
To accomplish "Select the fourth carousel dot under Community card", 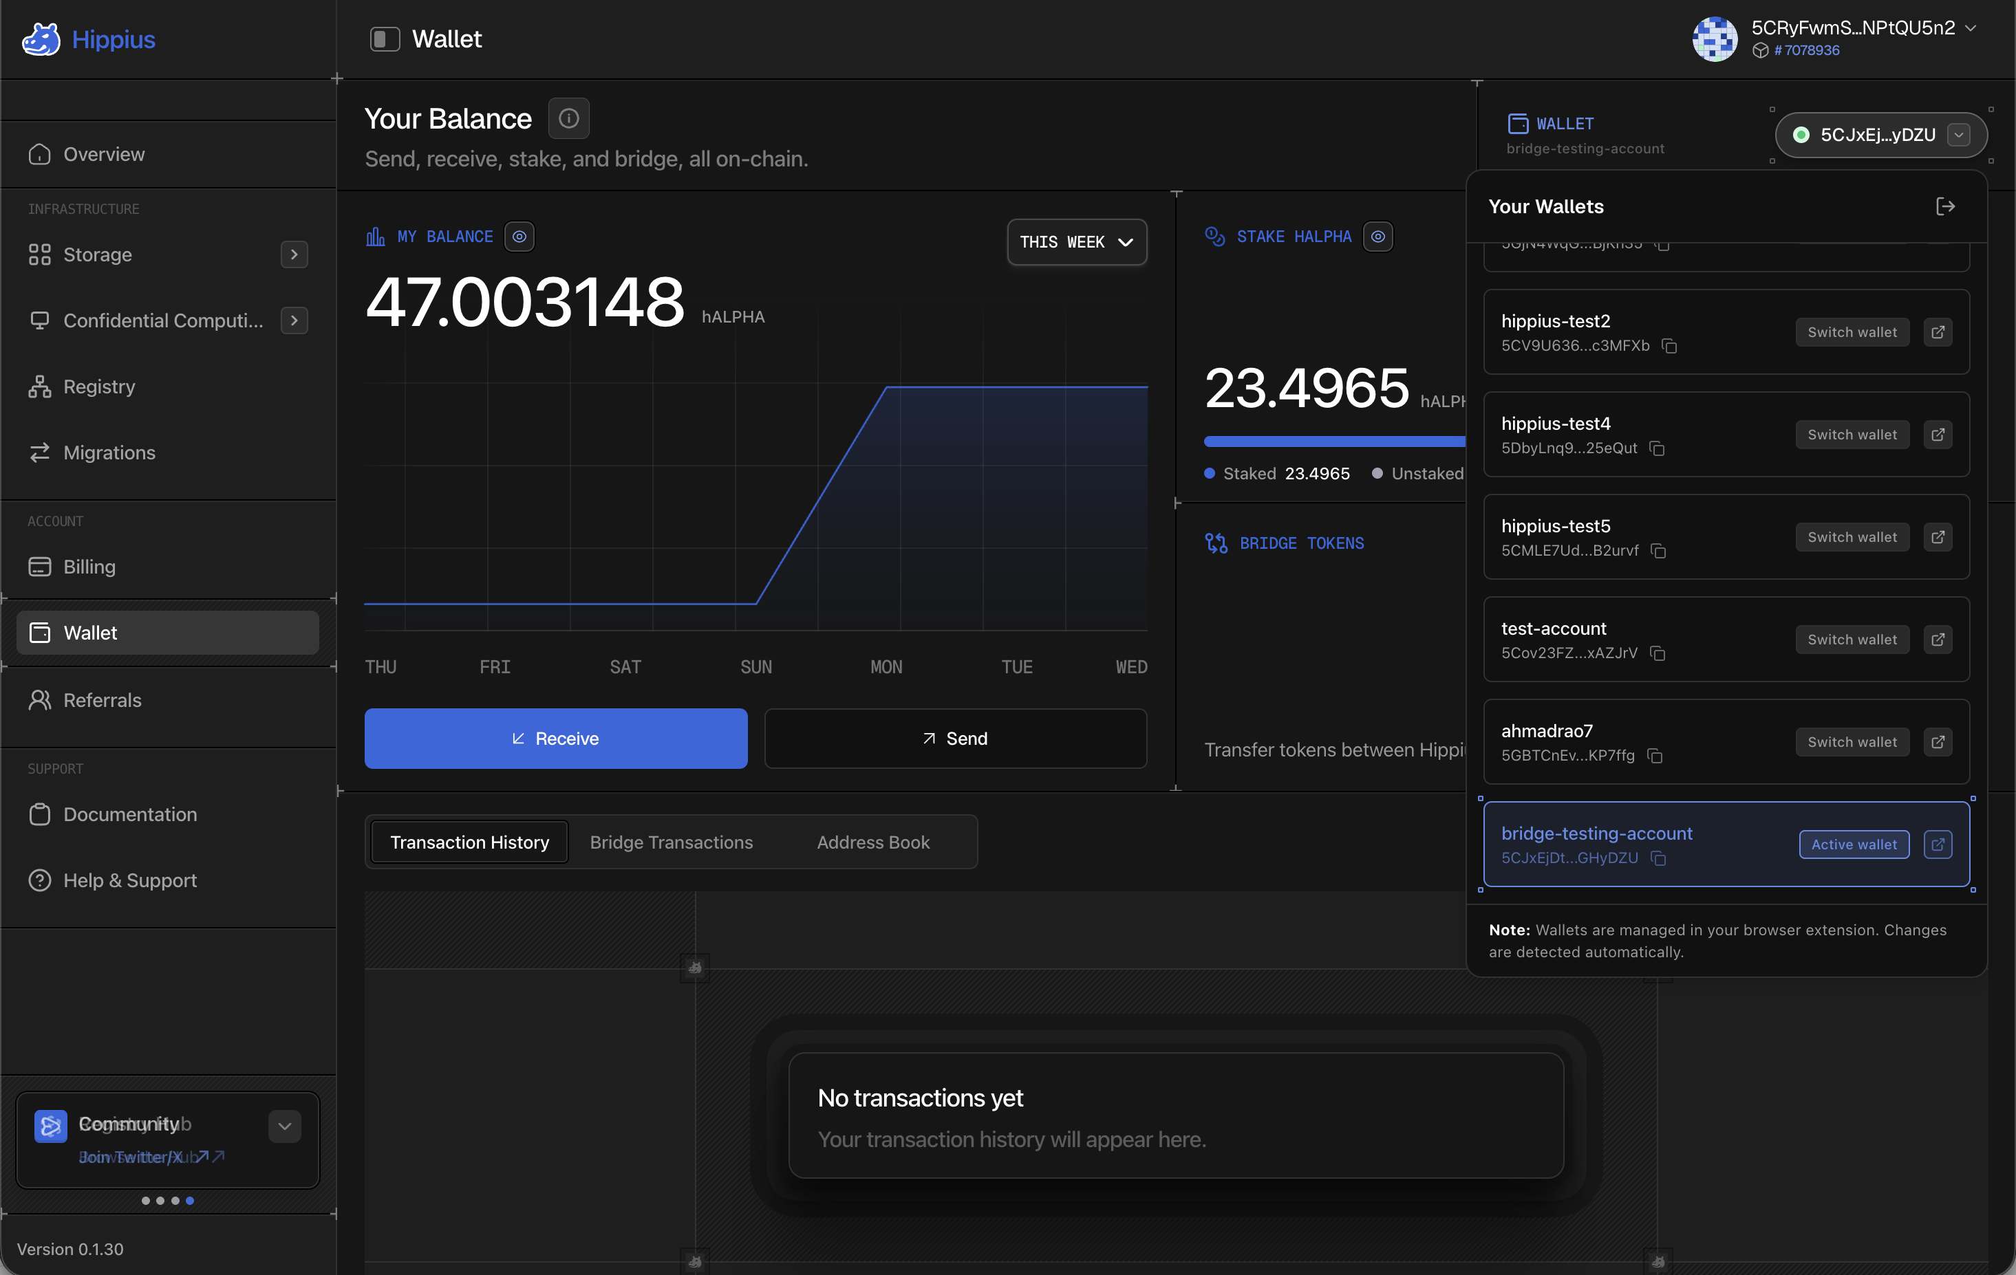I will (x=190, y=1201).
